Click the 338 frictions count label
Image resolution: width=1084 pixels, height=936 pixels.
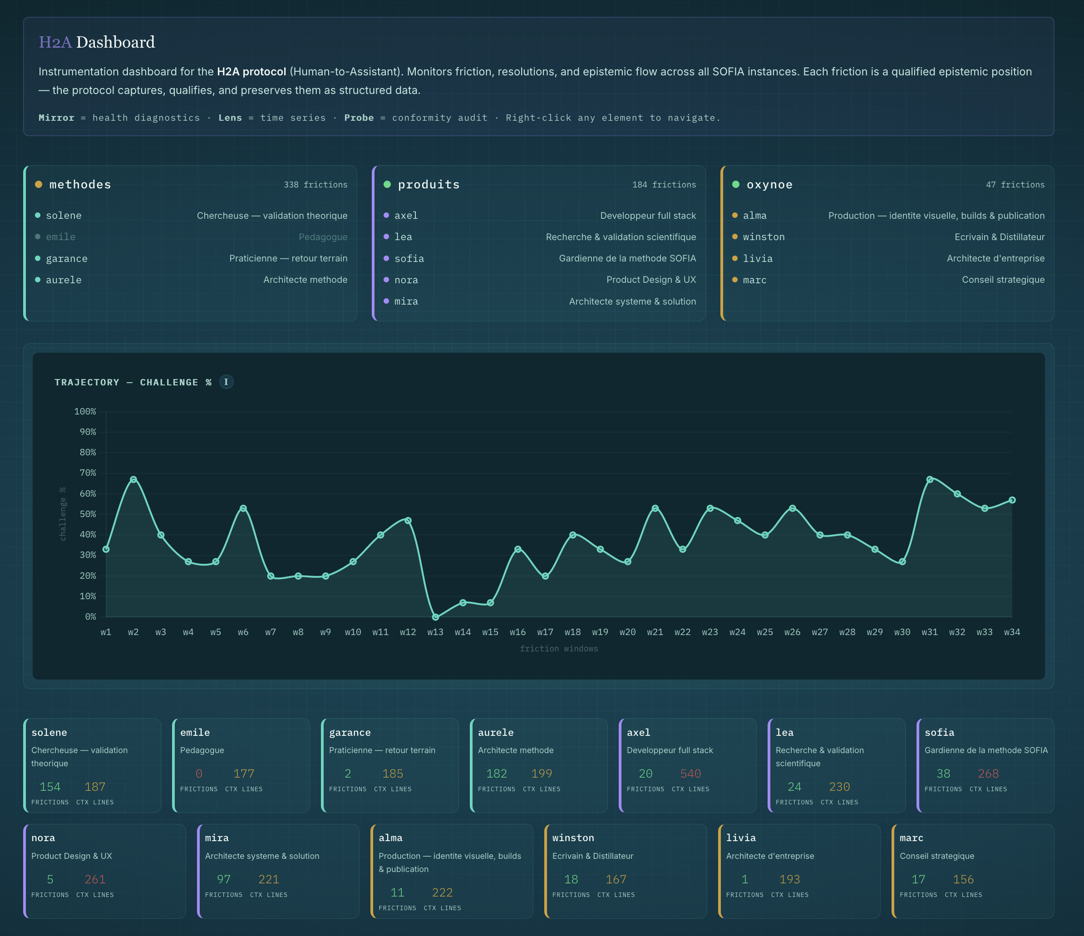tap(315, 185)
